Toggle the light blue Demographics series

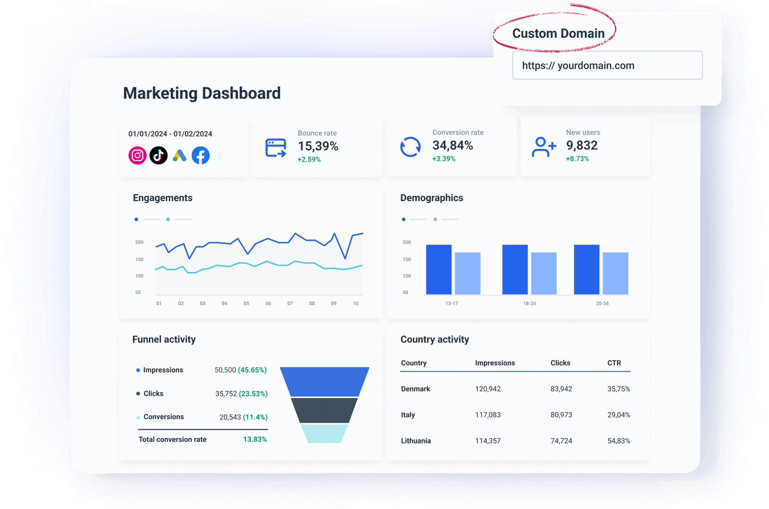click(436, 219)
